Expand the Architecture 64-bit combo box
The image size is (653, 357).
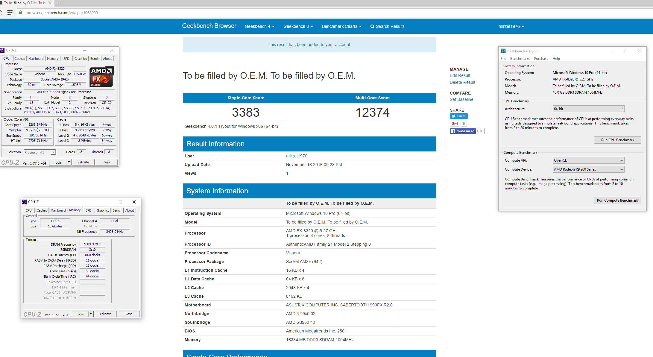588,109
